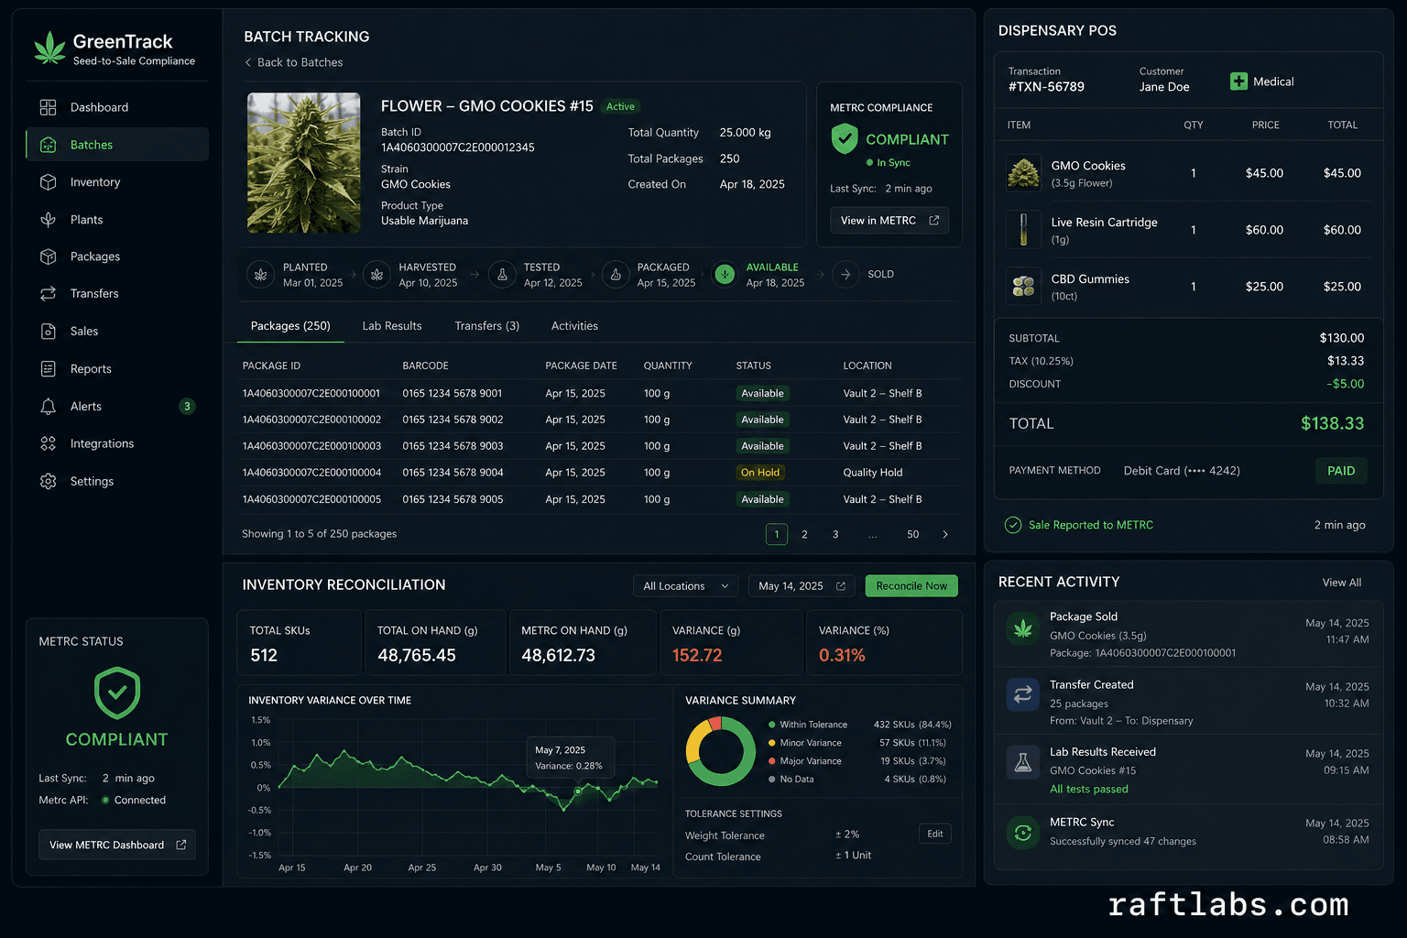Click the Settings gear icon
The height and width of the screenshot is (938, 1407).
[x=49, y=481]
